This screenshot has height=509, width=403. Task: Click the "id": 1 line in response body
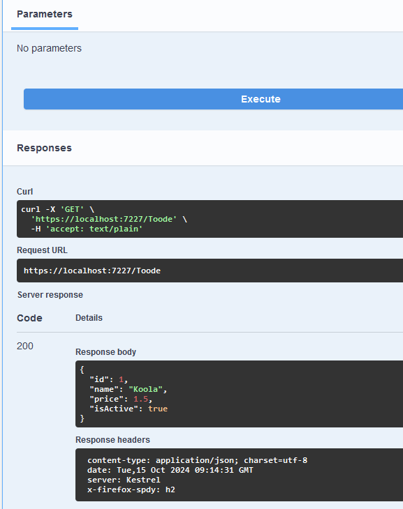[x=109, y=379]
